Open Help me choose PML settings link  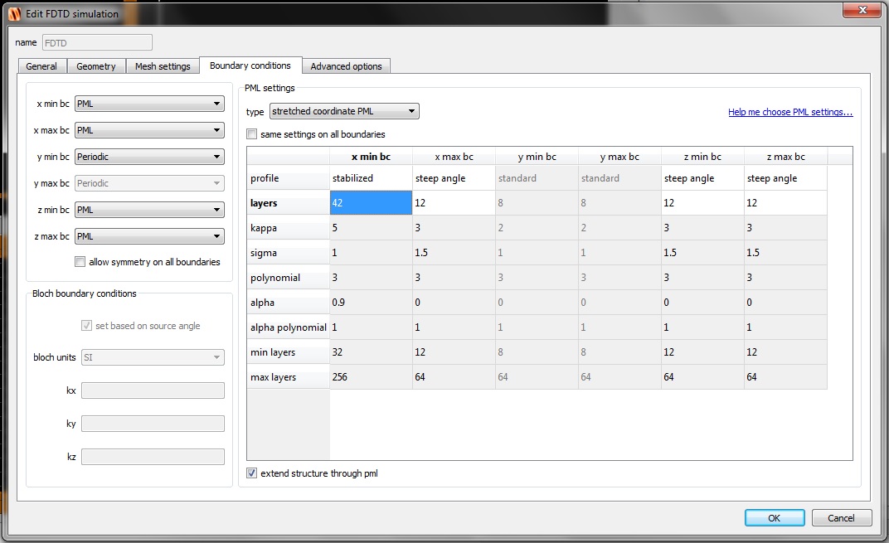(789, 112)
